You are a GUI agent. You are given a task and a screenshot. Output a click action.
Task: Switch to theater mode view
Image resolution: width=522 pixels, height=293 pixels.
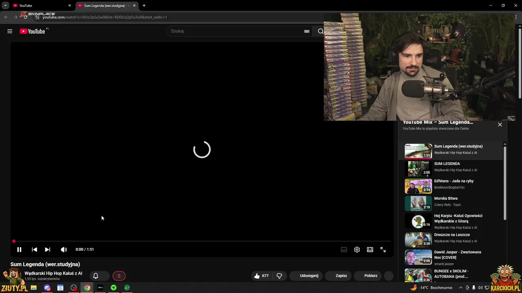pos(370,249)
